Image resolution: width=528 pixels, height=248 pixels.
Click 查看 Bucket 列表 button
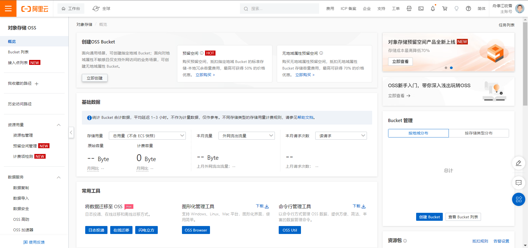pyautogui.click(x=463, y=217)
